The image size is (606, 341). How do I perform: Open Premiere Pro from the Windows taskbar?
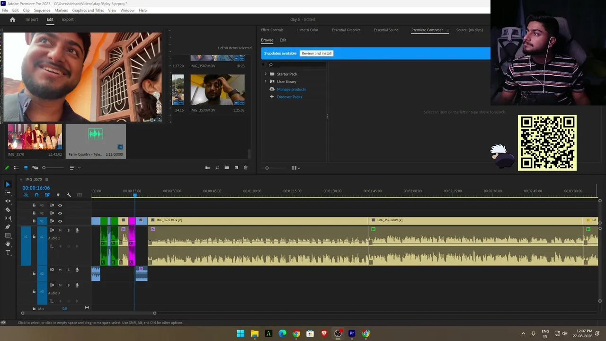click(x=352, y=333)
